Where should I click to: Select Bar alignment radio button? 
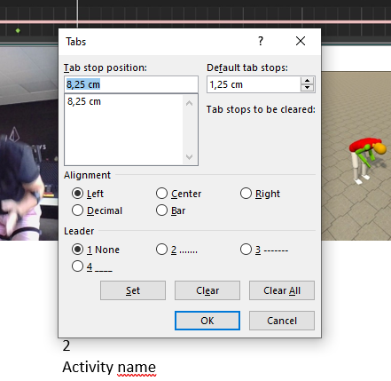click(x=161, y=210)
